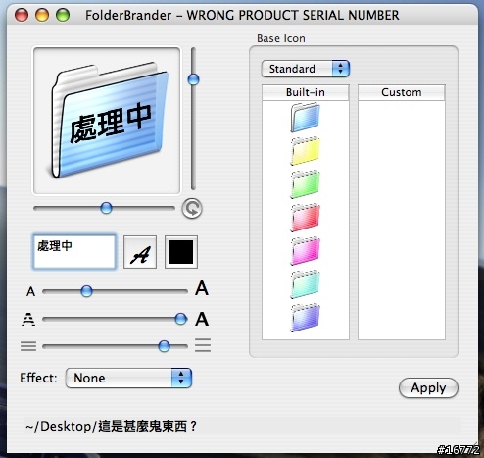Open the black text color swatch
The height and width of the screenshot is (458, 484).
(181, 252)
